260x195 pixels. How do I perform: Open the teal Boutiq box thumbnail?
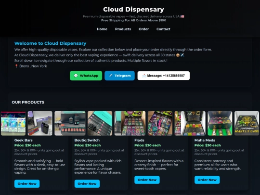pyautogui.click(x=100, y=123)
